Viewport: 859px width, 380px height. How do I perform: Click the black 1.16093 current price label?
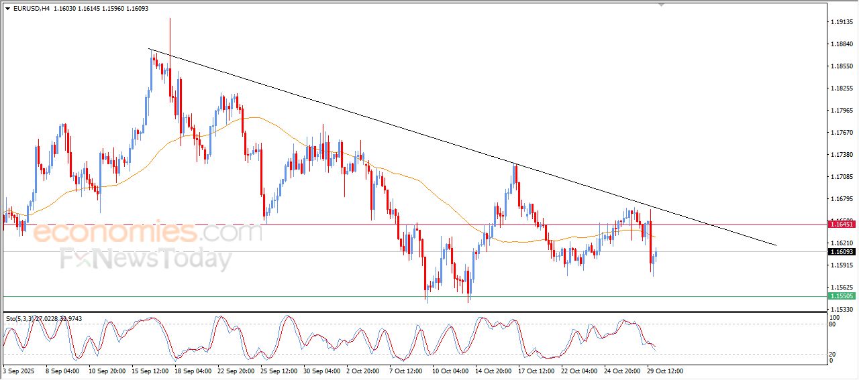(842, 252)
